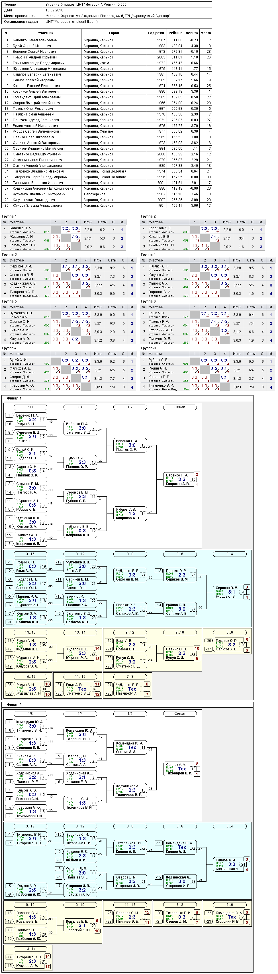
Task: Click the name Езык Александр Владимирович
Action: click(38, 63)
